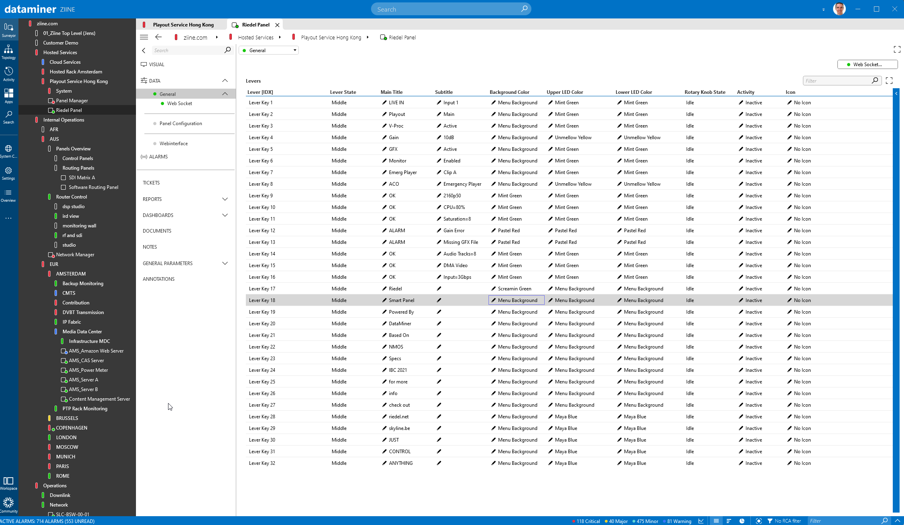Collapse the DATA section chevron
Viewport: 904px width, 525px height.
225,81
